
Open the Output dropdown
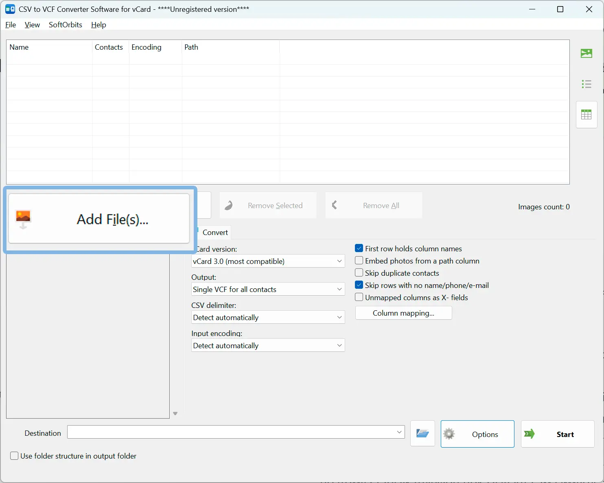[x=268, y=289]
